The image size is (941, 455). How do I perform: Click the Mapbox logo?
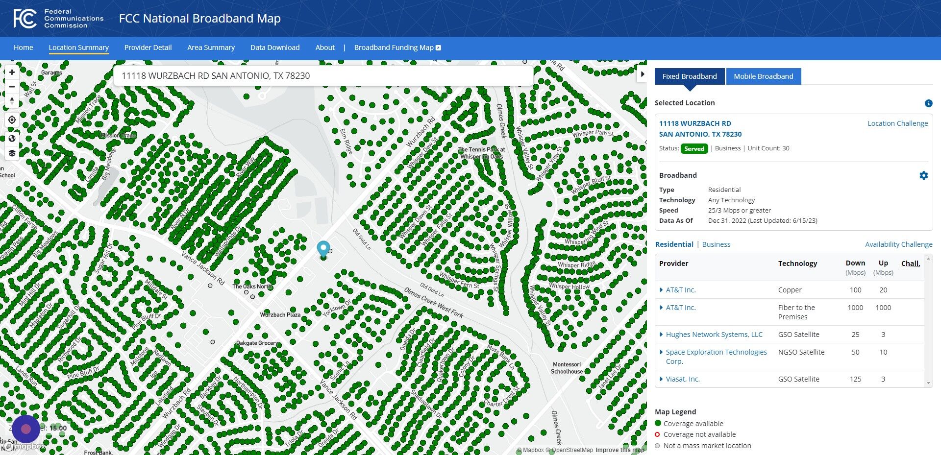click(x=25, y=446)
